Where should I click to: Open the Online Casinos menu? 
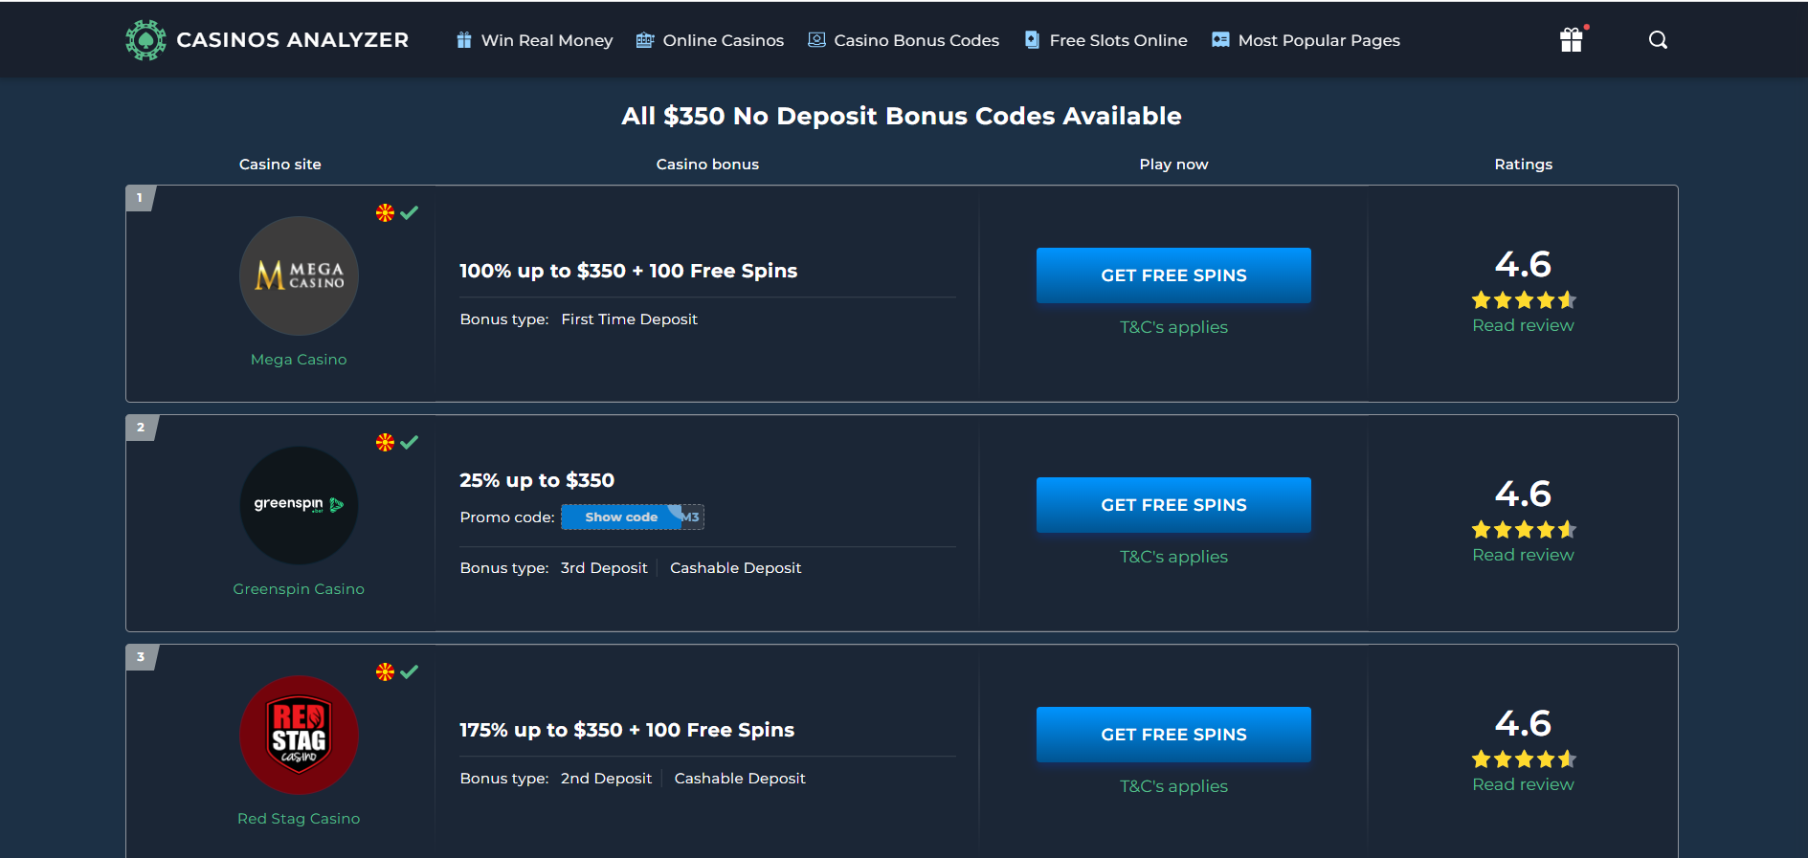point(710,40)
